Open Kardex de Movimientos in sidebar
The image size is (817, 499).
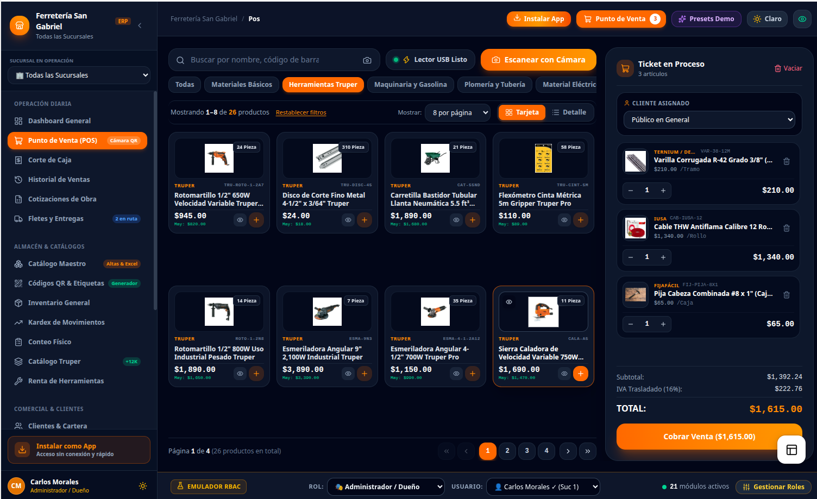(x=77, y=323)
